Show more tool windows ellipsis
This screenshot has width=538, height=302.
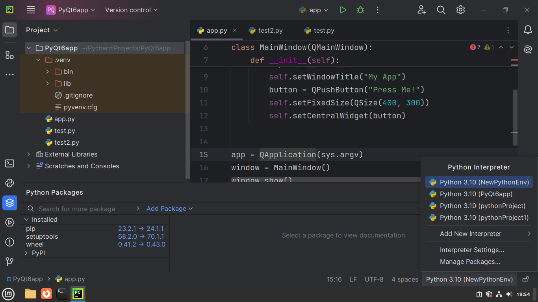click(x=10, y=74)
